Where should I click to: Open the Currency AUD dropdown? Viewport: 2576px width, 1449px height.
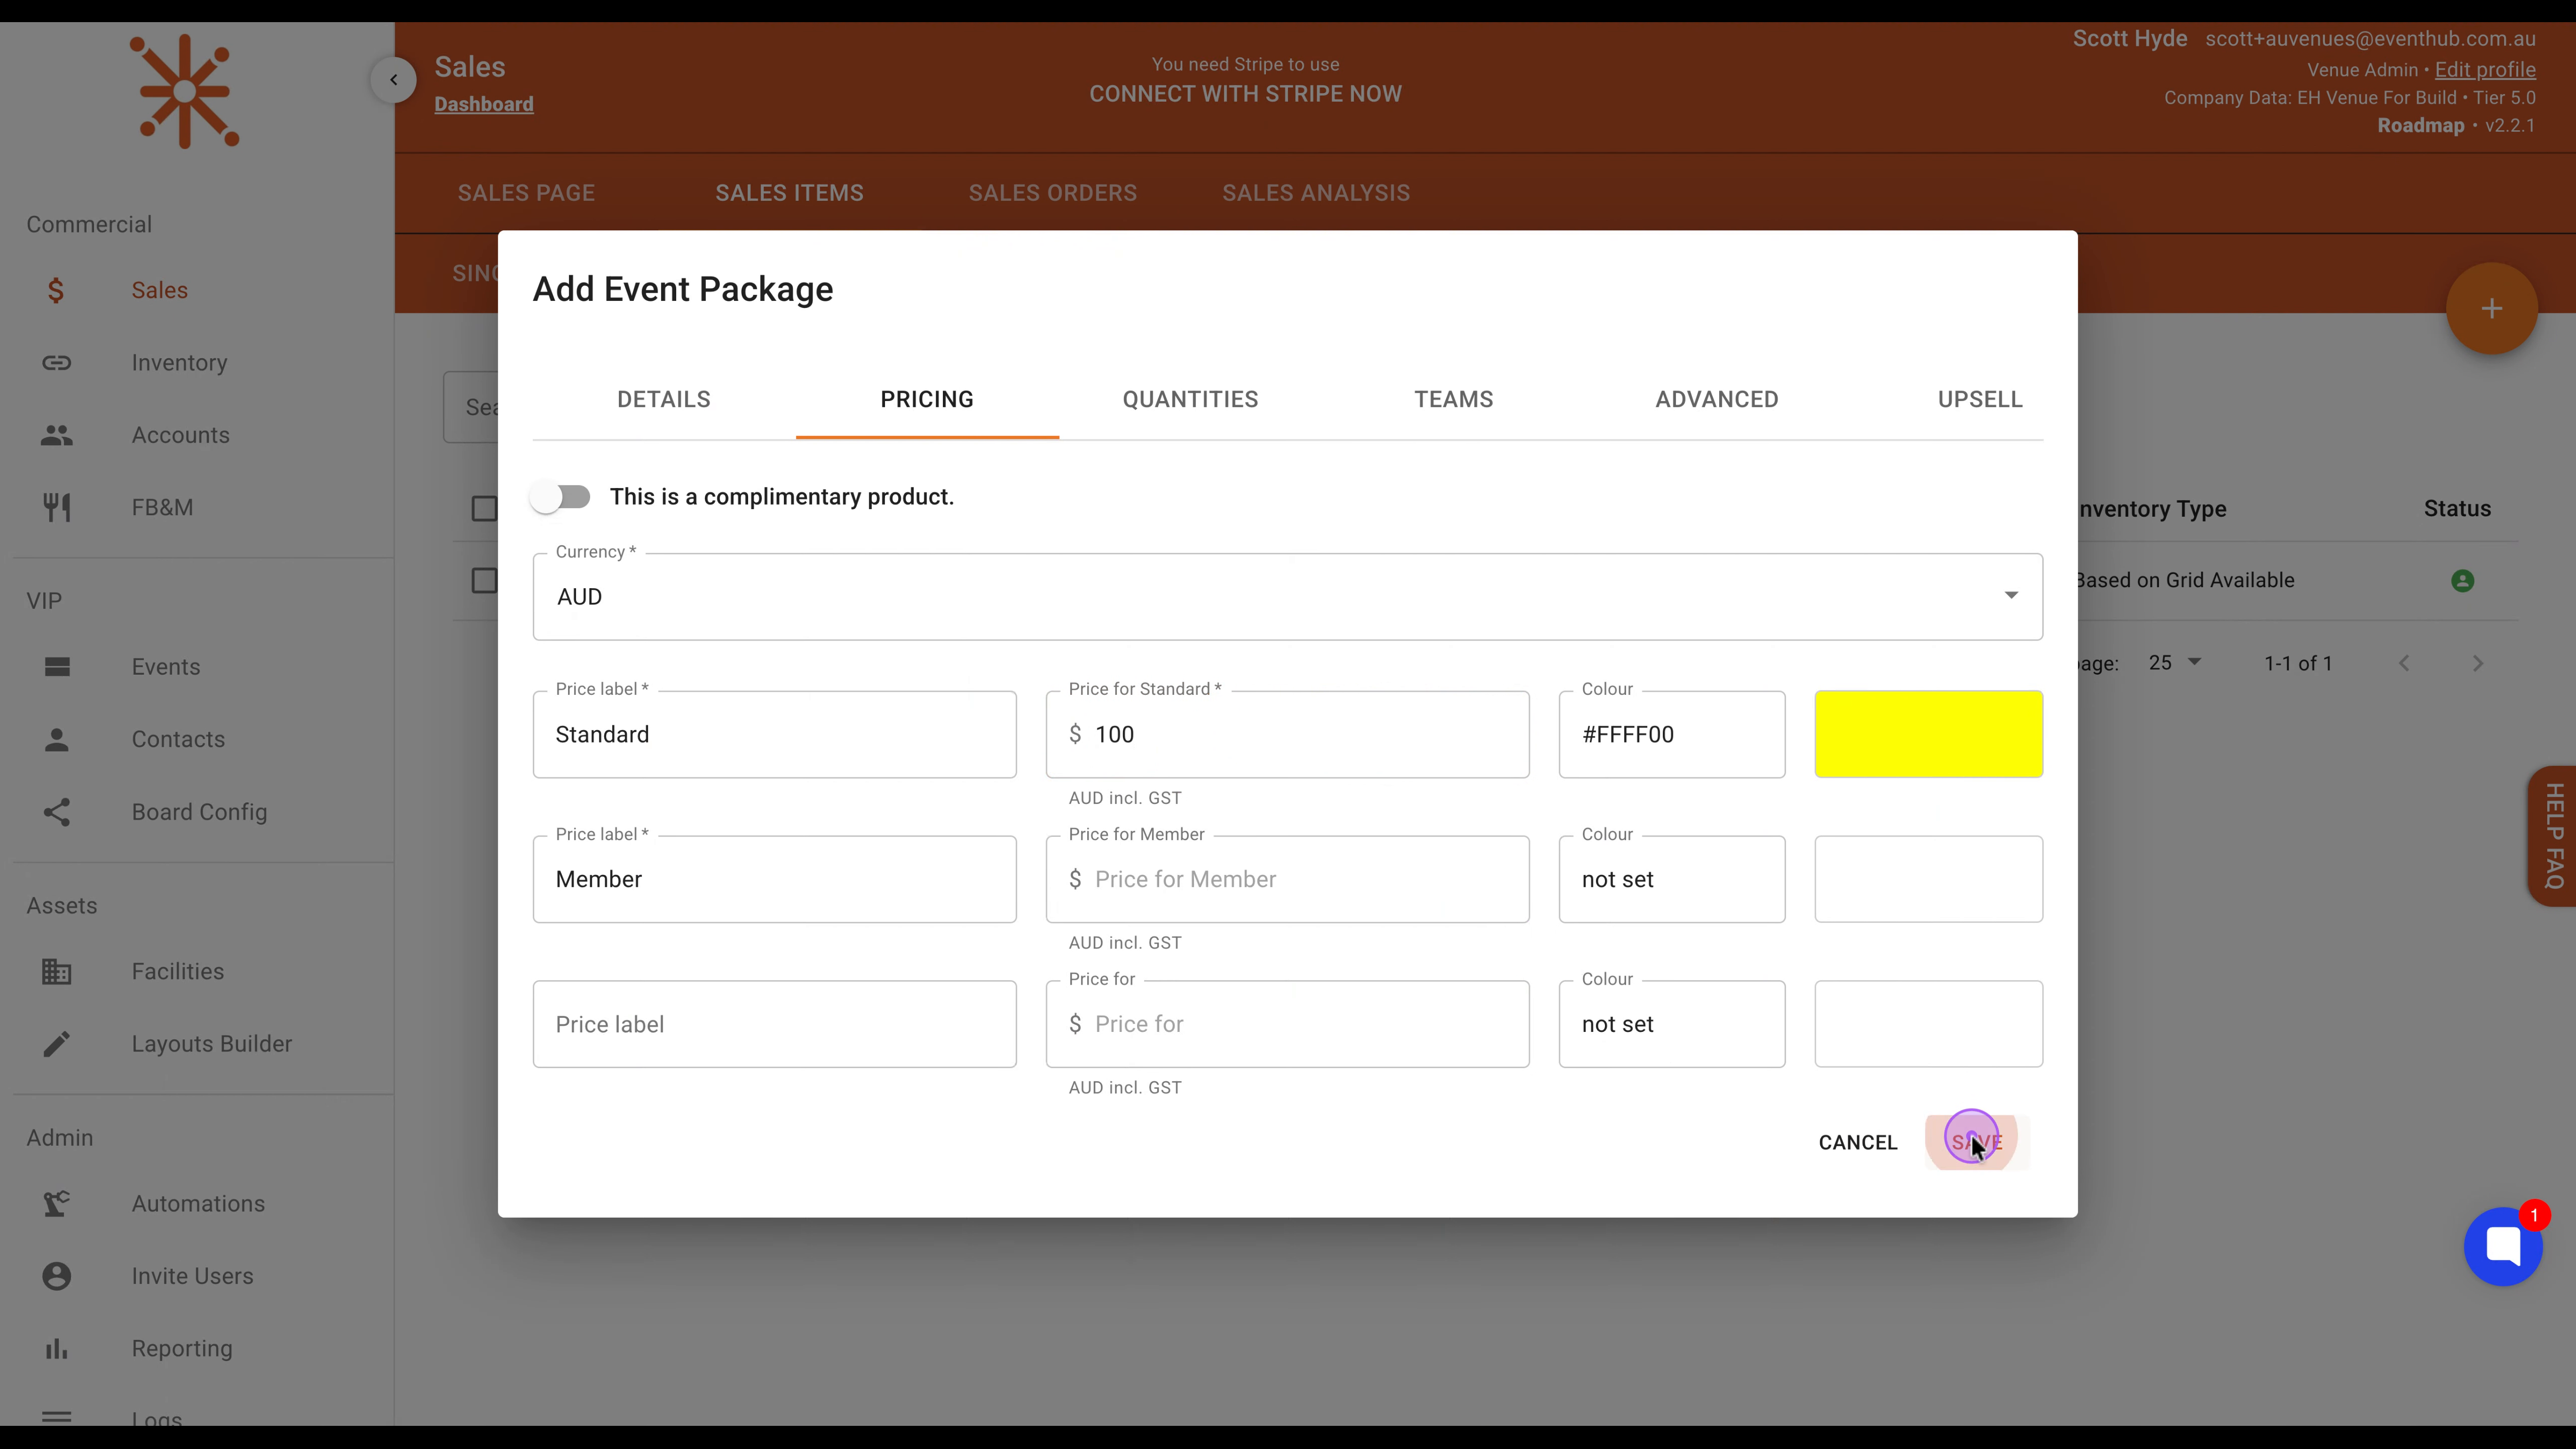pos(1288,597)
